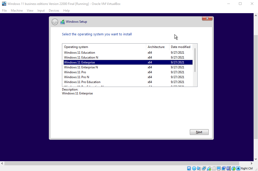Viewport: 258px width, 171px height.
Task: Select Windows 11 Enterprise row
Action: [x=128, y=62]
